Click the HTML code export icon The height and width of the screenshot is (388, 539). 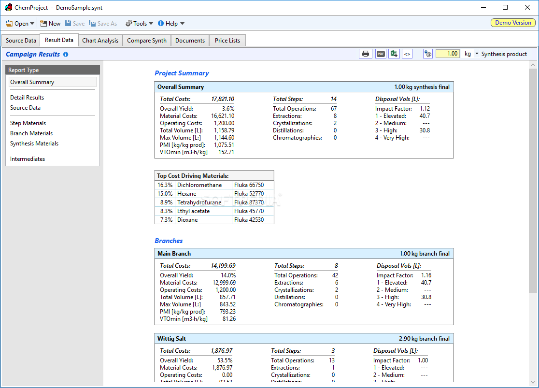pyautogui.click(x=407, y=54)
